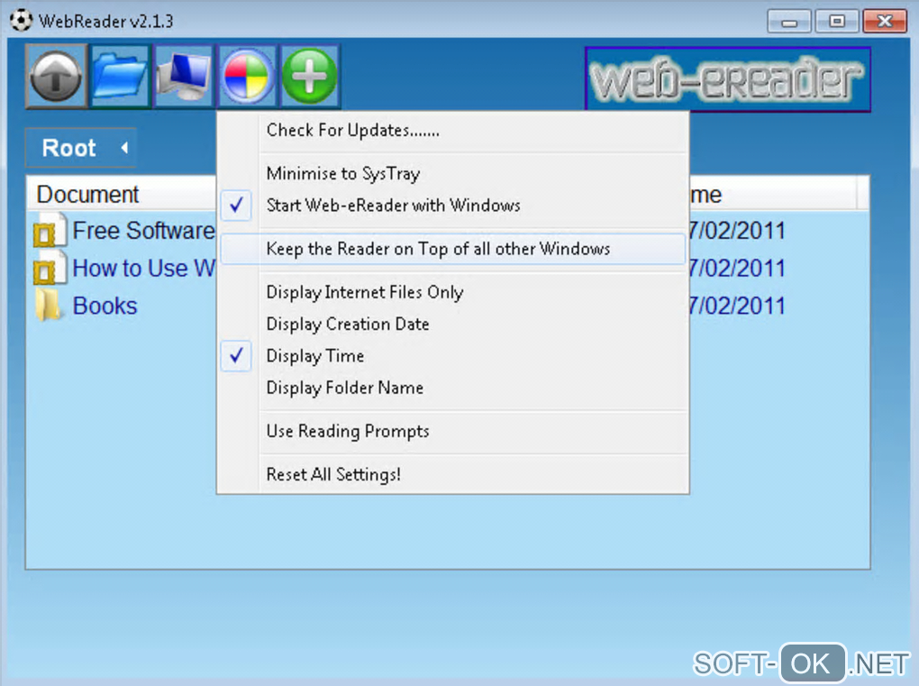Select the How to Use W list item

[x=143, y=268]
